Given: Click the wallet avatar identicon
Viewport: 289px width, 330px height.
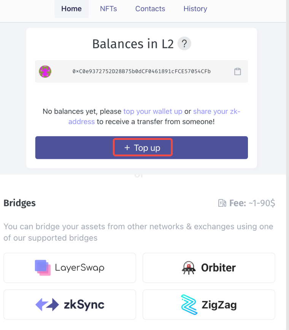Looking at the screenshot, I should coord(45,71).
